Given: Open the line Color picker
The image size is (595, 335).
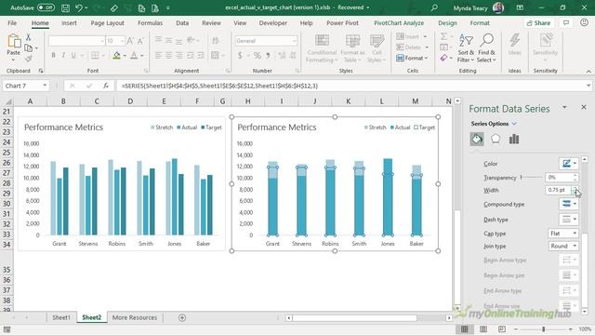Looking at the screenshot, I should [x=569, y=164].
